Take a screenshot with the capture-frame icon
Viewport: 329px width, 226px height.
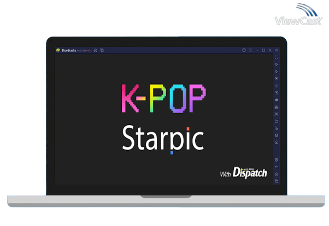(x=277, y=114)
